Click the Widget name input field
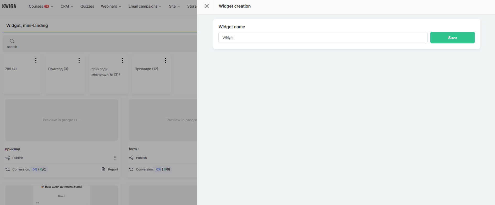Screen dimensions: 495x205 pyautogui.click(x=323, y=38)
